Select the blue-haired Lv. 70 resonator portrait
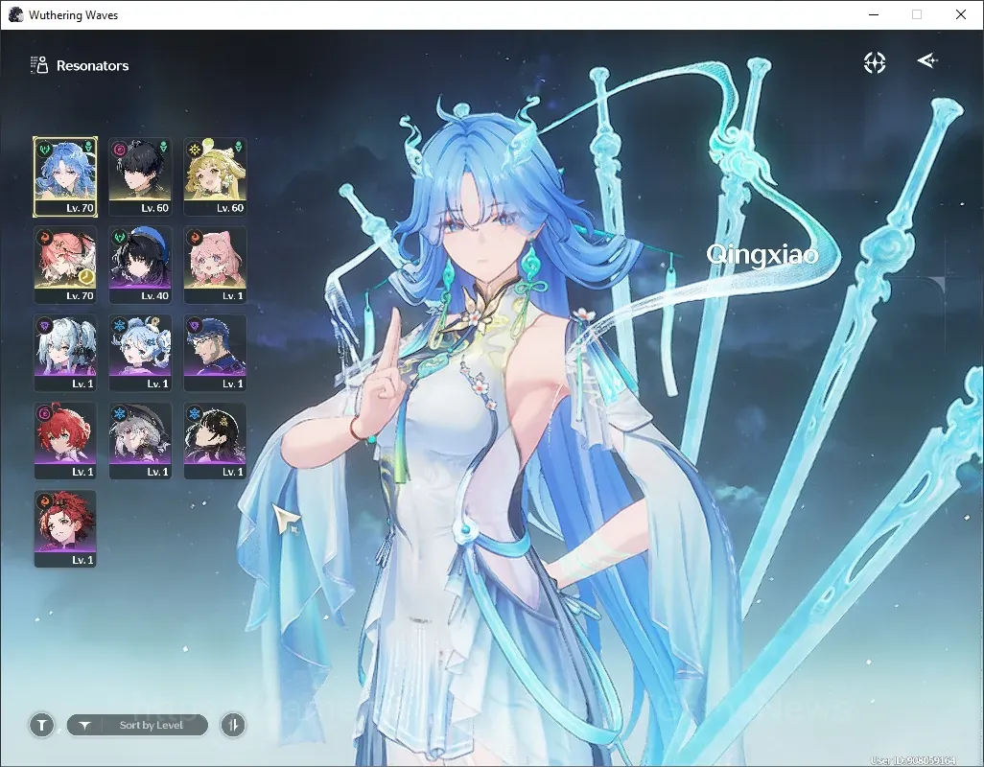The height and width of the screenshot is (767, 984). pyautogui.click(x=65, y=176)
